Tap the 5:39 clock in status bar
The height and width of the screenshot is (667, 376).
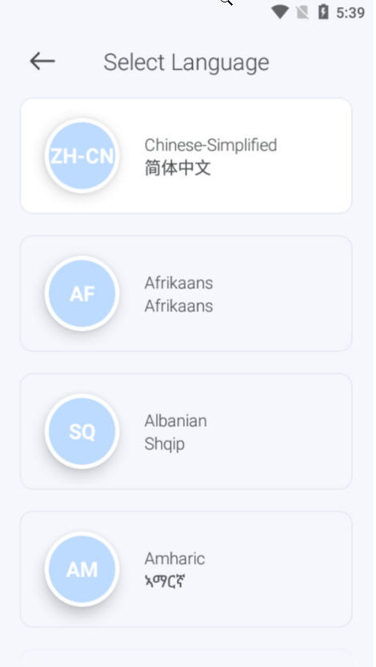tap(350, 13)
